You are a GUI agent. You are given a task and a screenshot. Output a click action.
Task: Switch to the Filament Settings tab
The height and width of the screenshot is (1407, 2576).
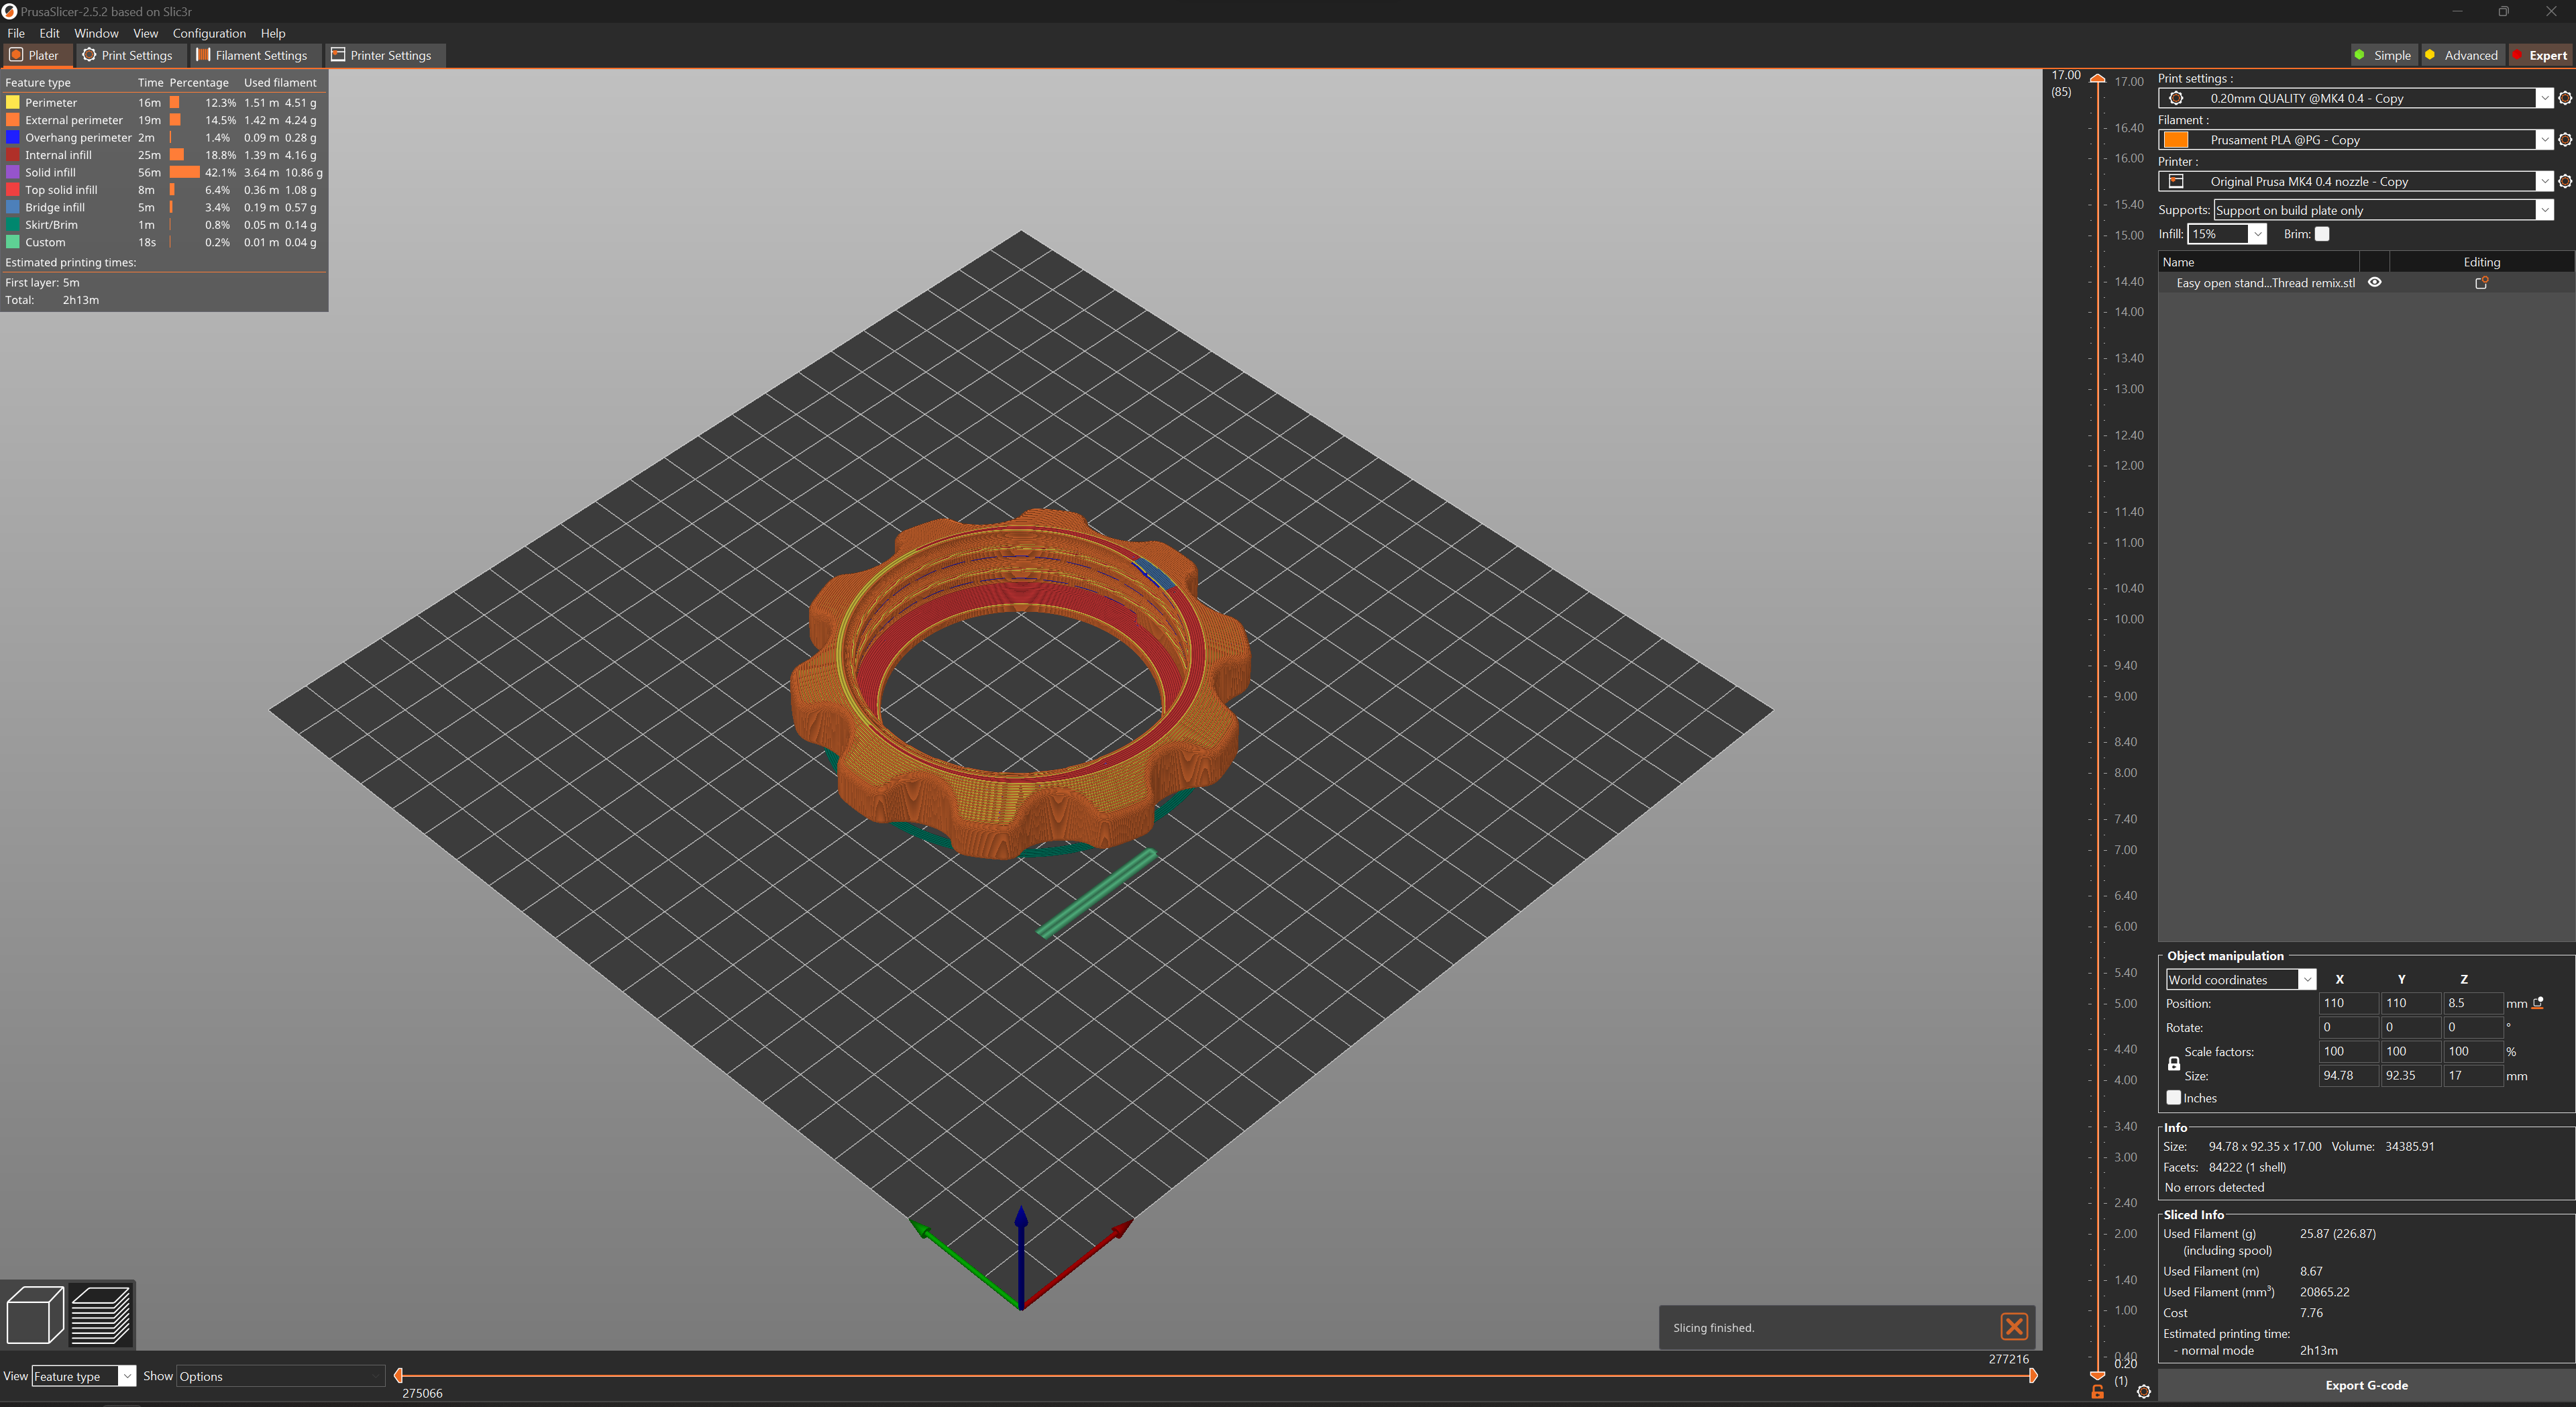pyautogui.click(x=252, y=55)
